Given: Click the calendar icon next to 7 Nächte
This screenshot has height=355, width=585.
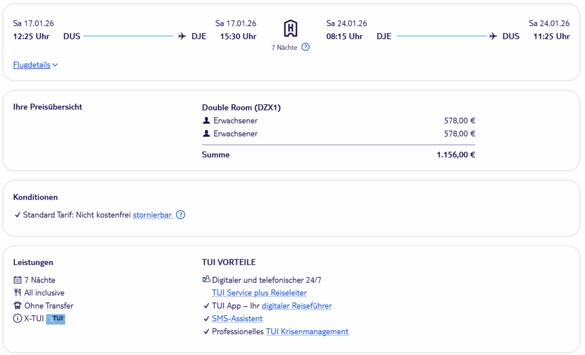Looking at the screenshot, I should tap(18, 280).
